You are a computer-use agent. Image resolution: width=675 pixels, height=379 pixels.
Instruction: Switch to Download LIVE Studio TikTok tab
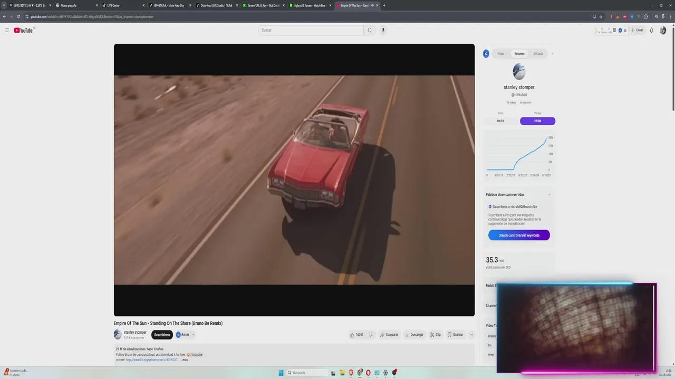click(x=216, y=5)
